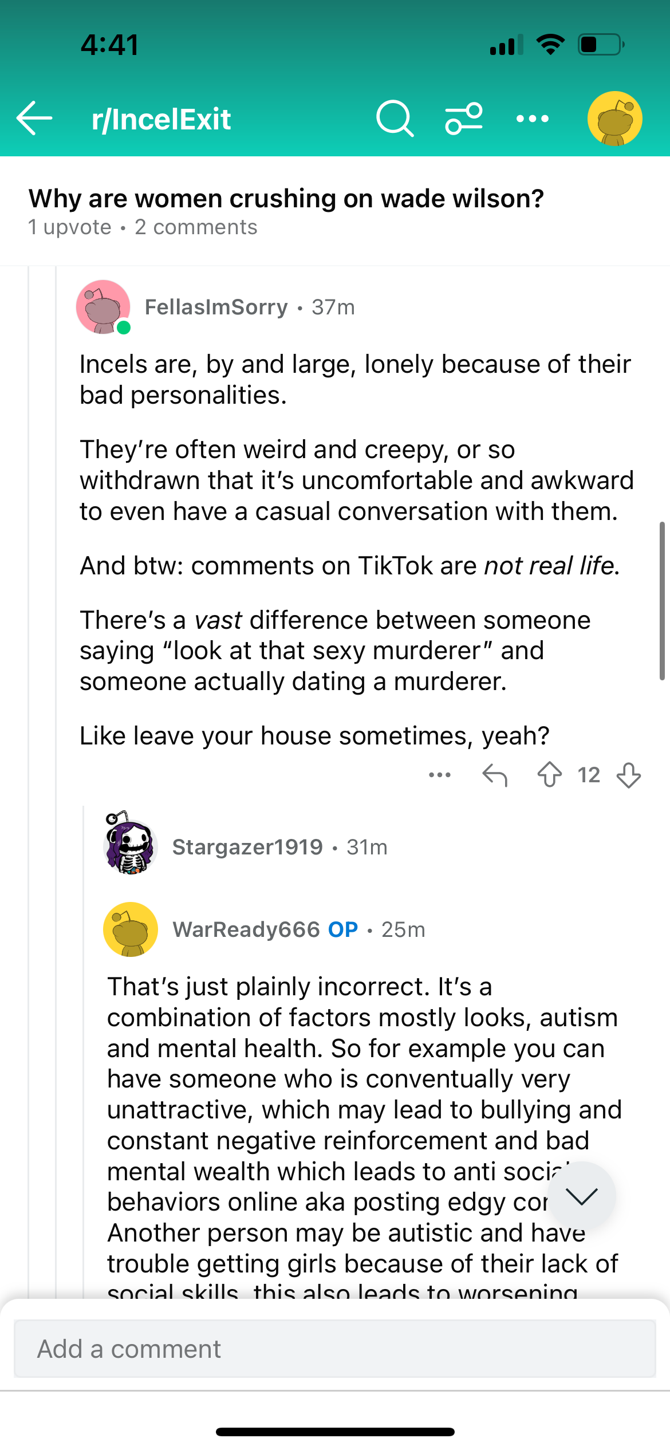Image resolution: width=670 pixels, height=1450 pixels.
Task: Upvote FellasImSorry's comment
Action: (550, 775)
